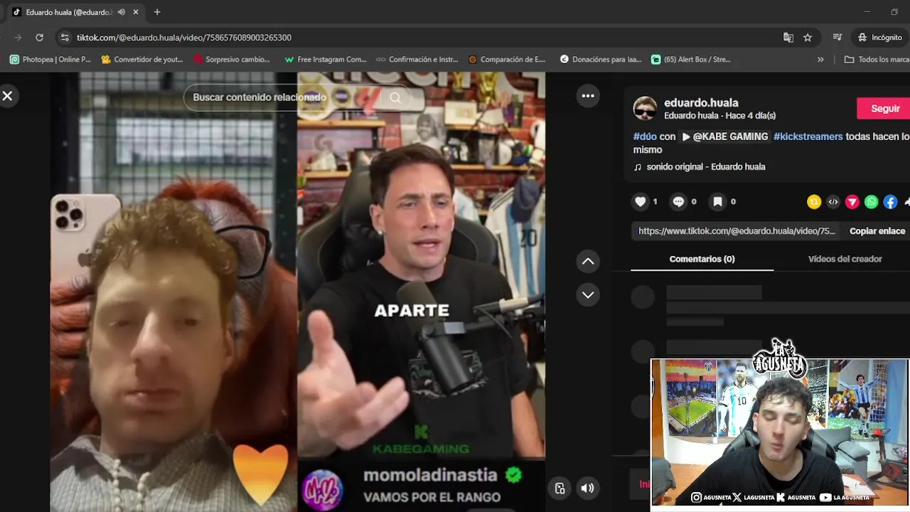Like the video with the heart icon
The height and width of the screenshot is (512, 910).
(641, 201)
